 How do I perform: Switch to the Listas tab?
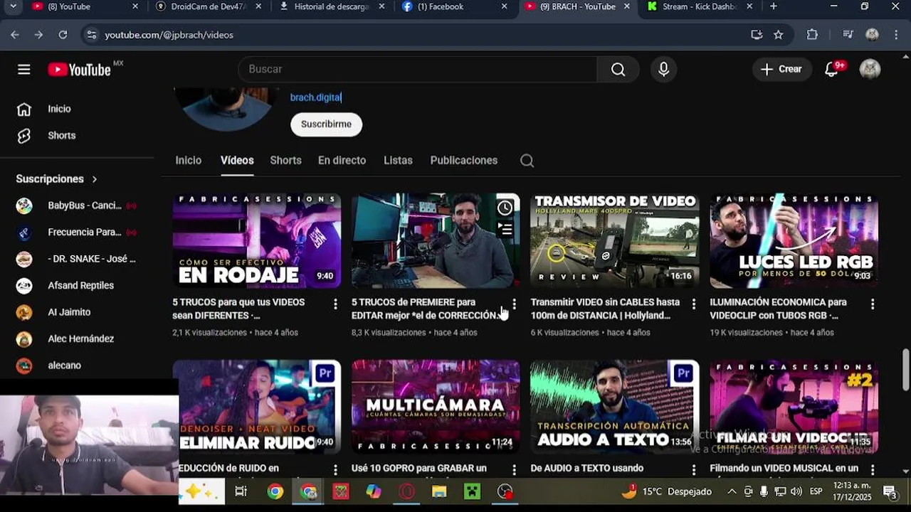[398, 161]
